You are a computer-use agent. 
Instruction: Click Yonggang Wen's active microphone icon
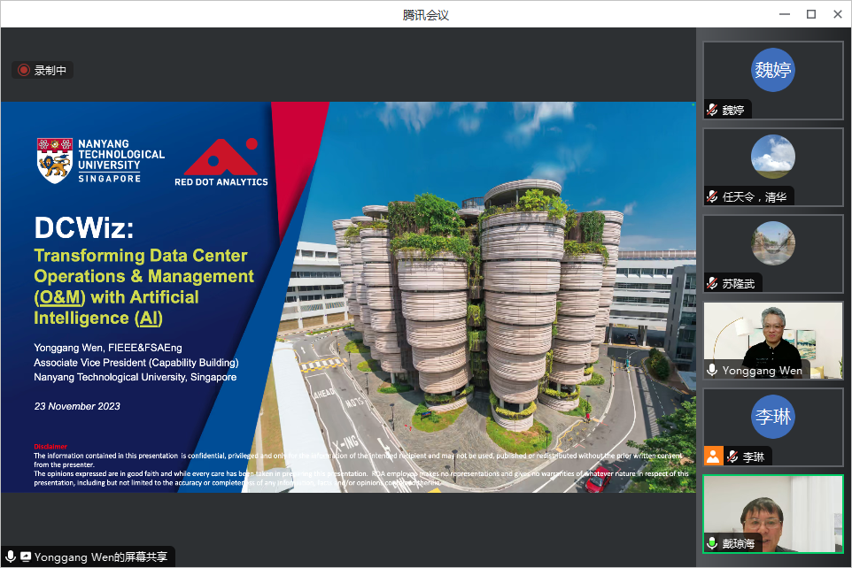click(x=712, y=370)
